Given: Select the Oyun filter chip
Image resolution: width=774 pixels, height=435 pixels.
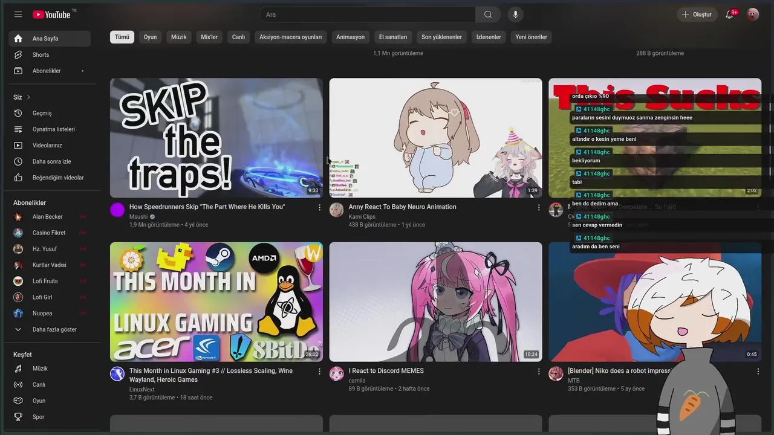Looking at the screenshot, I should tap(150, 37).
